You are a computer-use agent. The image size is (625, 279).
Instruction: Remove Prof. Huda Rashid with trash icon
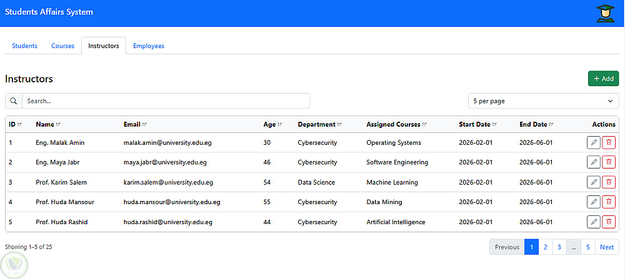(609, 222)
